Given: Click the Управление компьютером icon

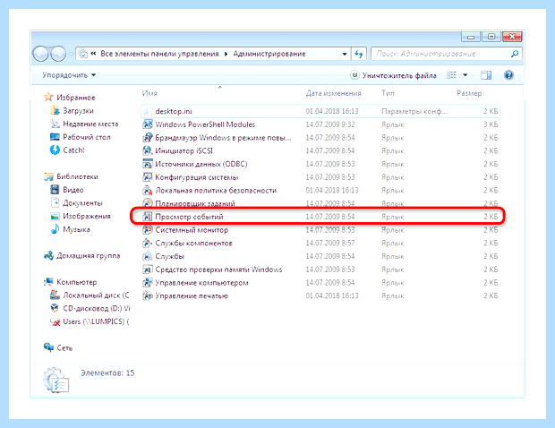Looking at the screenshot, I should pyautogui.click(x=147, y=283).
